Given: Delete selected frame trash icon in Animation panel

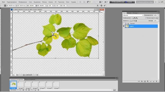Looking at the screenshot, I should pos(38,90).
